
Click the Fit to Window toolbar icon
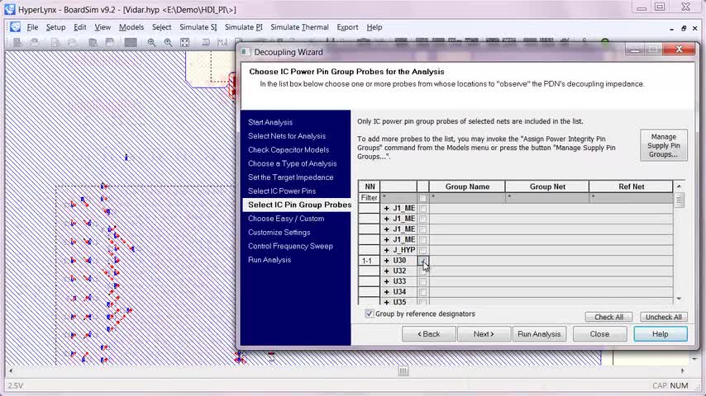[184, 42]
